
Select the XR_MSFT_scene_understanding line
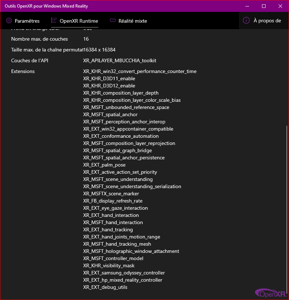pyautogui.click(x=118, y=179)
